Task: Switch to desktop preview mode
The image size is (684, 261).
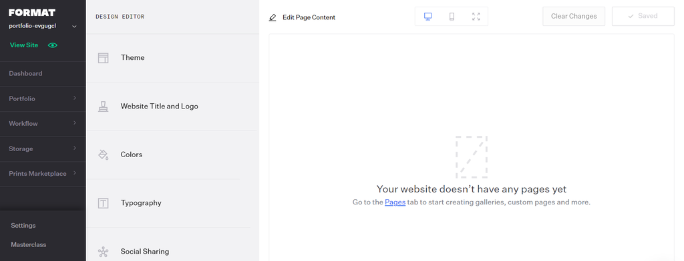Action: coord(428,17)
